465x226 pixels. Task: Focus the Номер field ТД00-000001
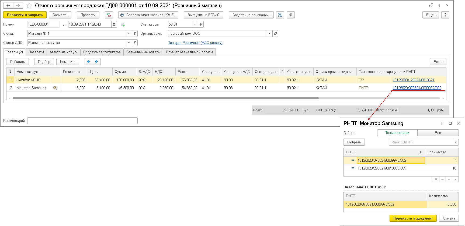pos(43,24)
